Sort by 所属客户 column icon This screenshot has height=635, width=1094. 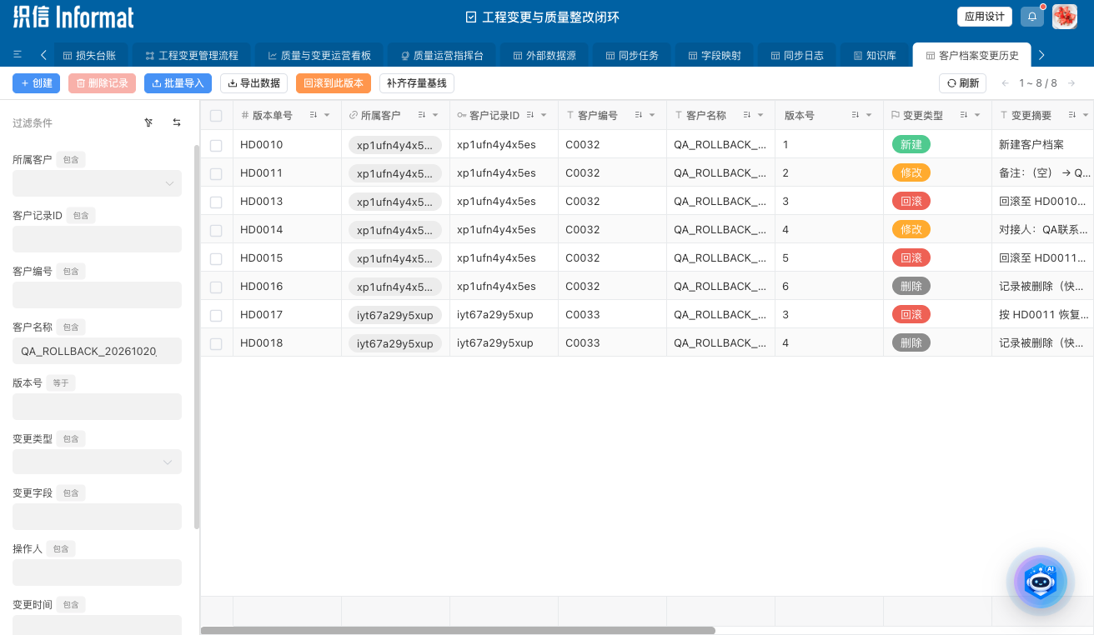pyautogui.click(x=422, y=115)
